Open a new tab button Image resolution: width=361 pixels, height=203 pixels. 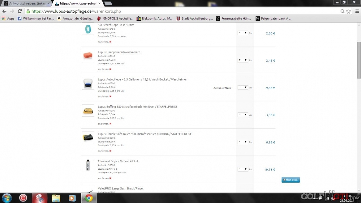point(108,3)
